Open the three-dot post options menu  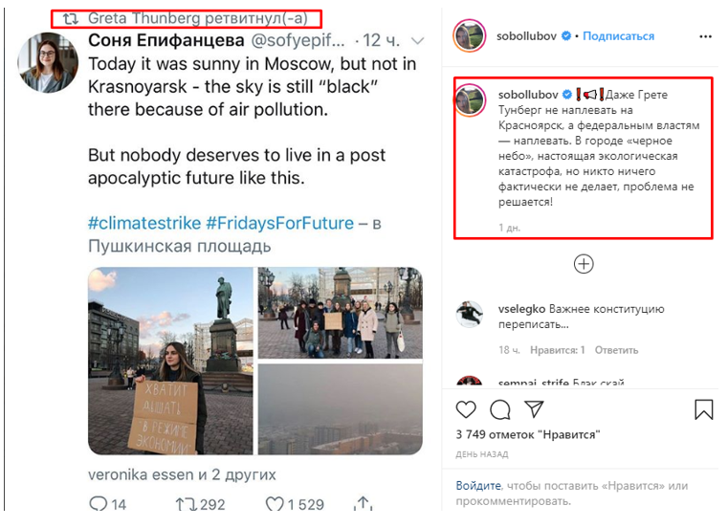click(x=706, y=36)
